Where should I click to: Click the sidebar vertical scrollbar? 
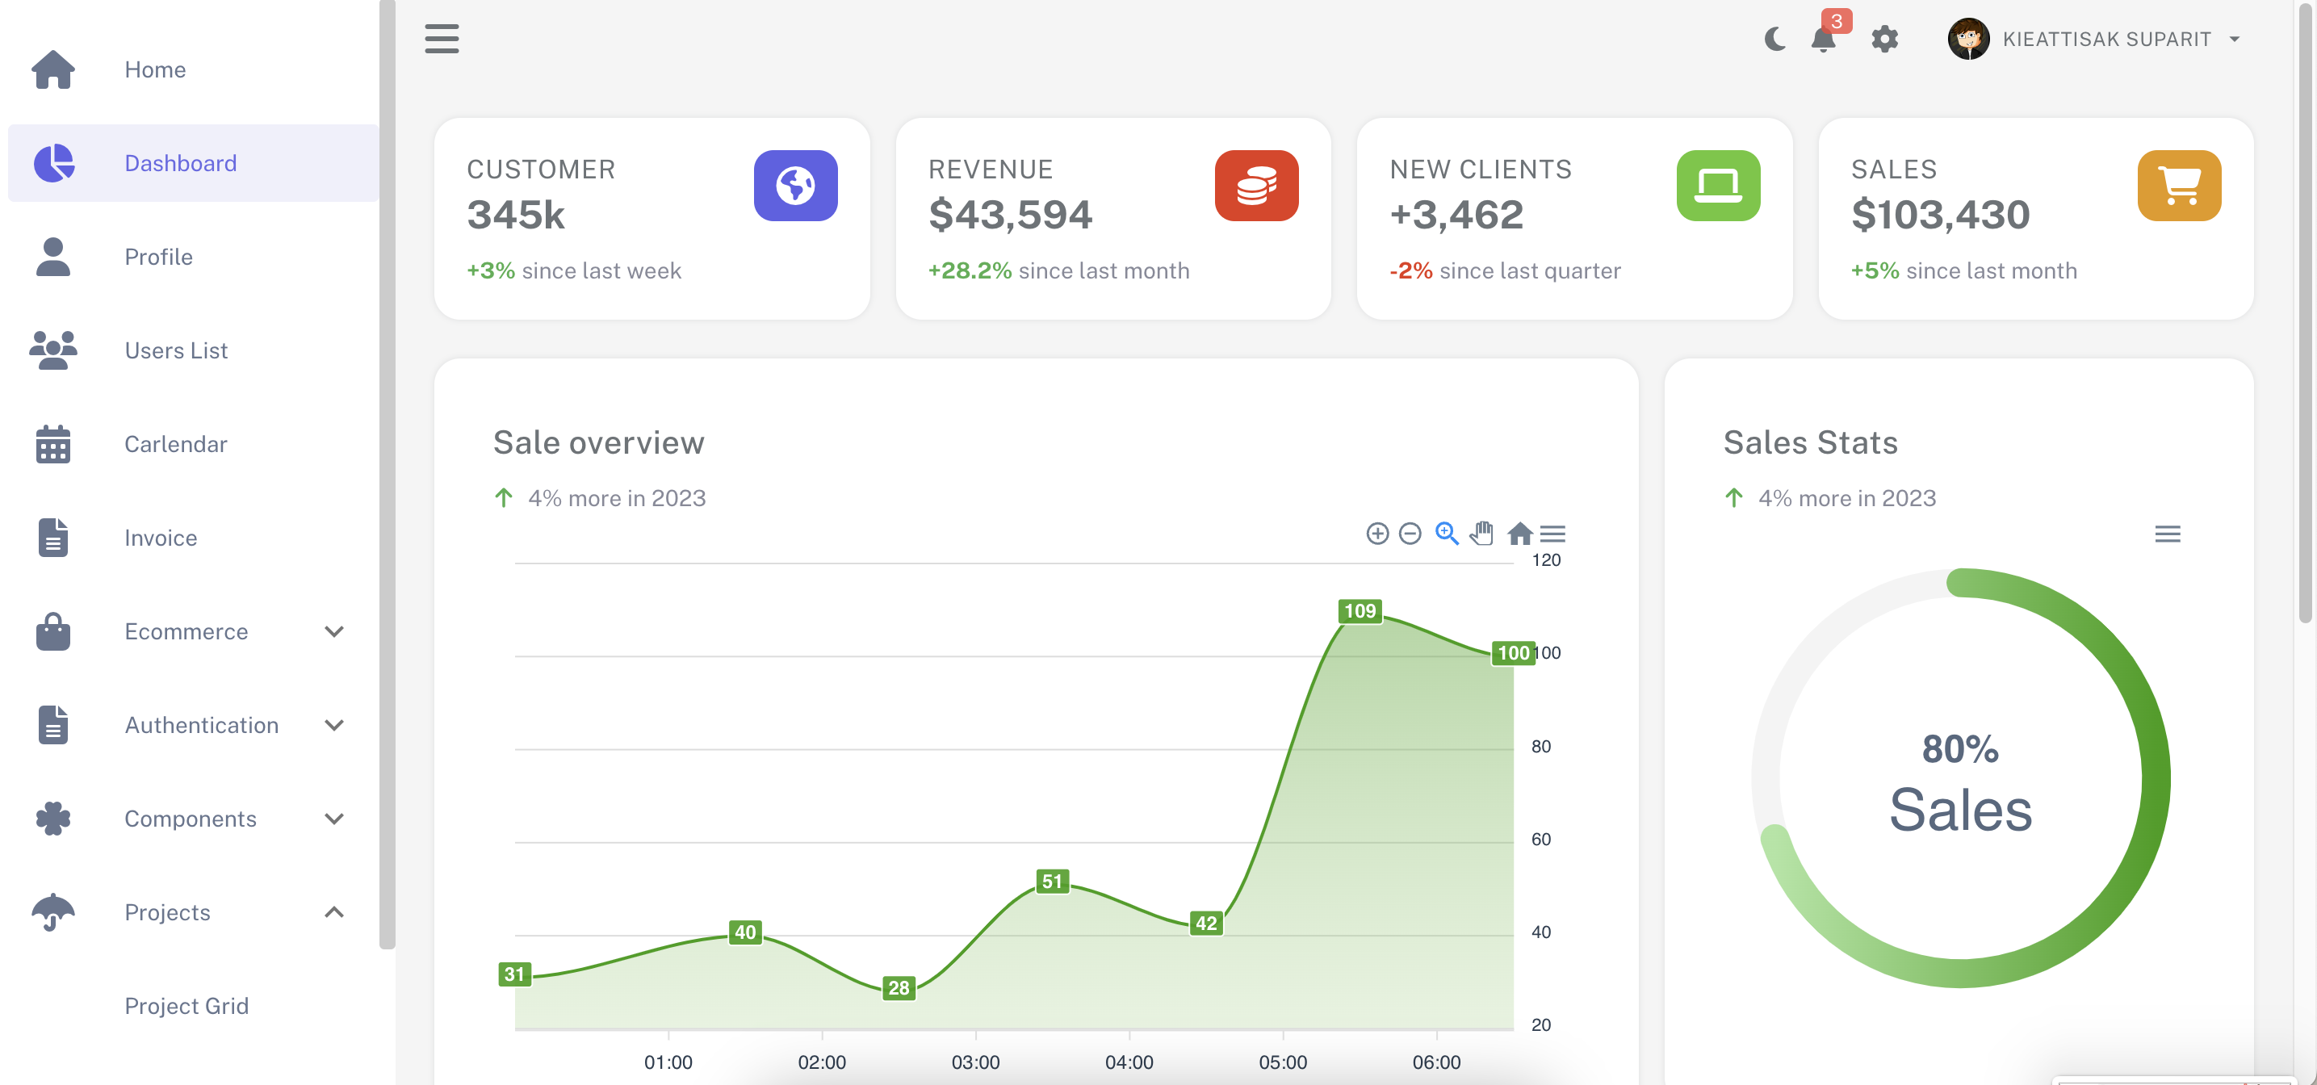coord(387,474)
